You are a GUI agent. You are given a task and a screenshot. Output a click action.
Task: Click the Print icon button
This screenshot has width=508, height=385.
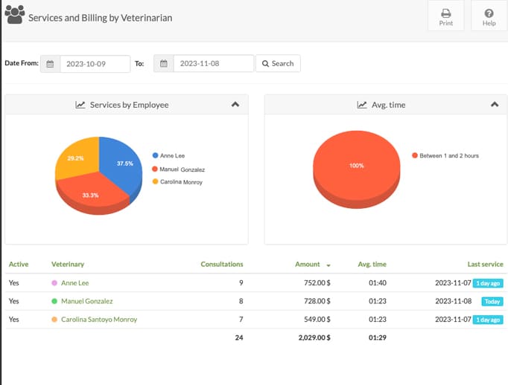(x=445, y=16)
